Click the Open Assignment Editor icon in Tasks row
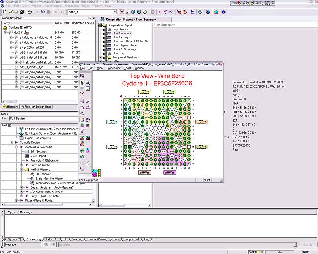The height and width of the screenshot is (254, 318). [21, 133]
